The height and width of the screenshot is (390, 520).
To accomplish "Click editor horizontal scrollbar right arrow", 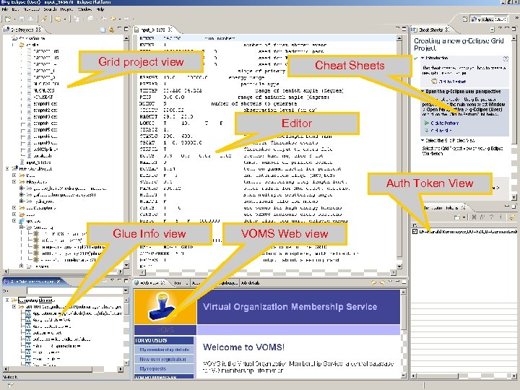I will [x=394, y=272].
